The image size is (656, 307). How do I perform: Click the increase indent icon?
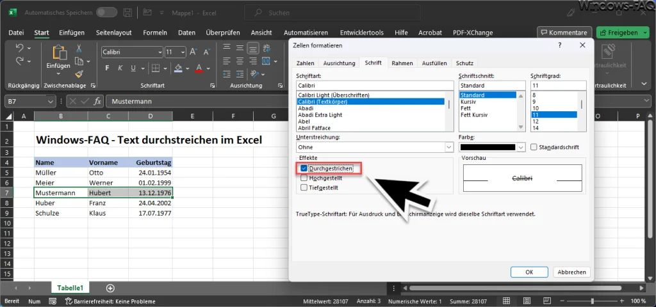[240, 74]
